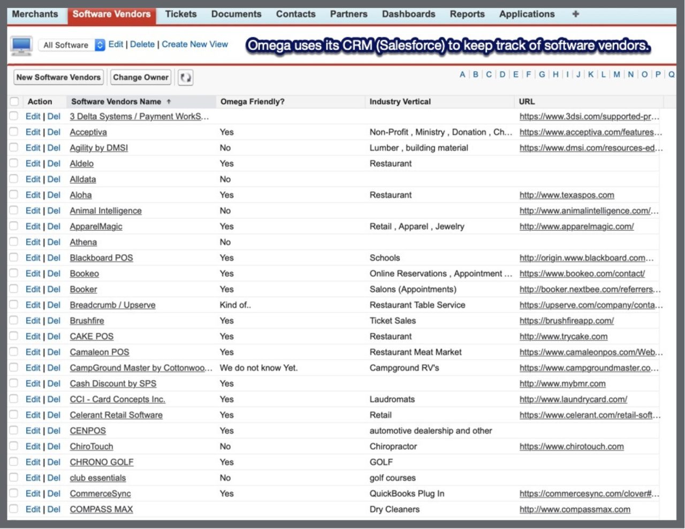The height and width of the screenshot is (529, 685).
Task: Click the plus tab to add tabs
Action: [x=575, y=14]
